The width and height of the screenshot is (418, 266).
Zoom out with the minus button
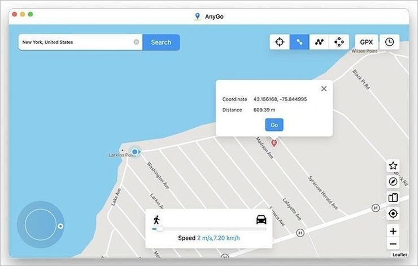[x=393, y=244]
